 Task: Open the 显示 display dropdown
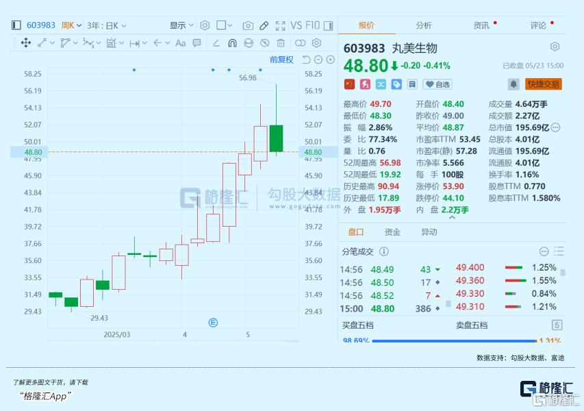181,25
